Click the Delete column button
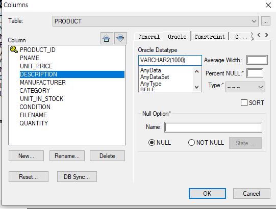276x209 pixels. point(107,155)
